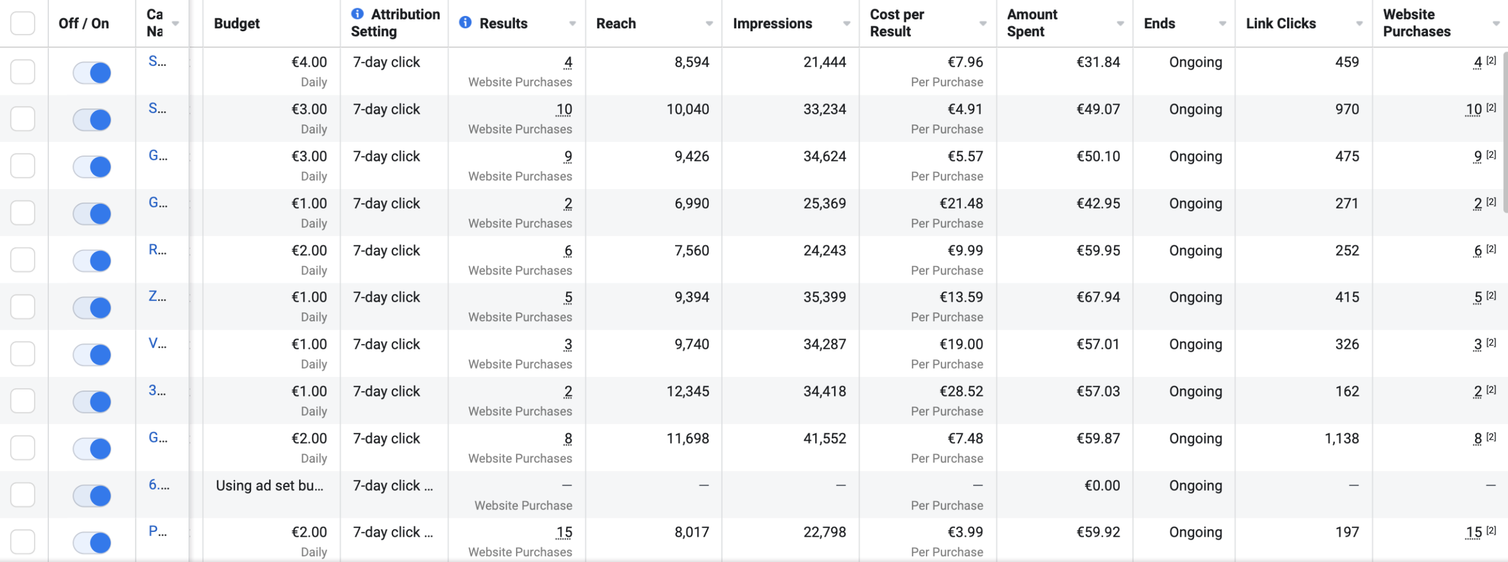This screenshot has height=562, width=1508.
Task: Click the Results column info icon
Action: pyautogui.click(x=465, y=22)
